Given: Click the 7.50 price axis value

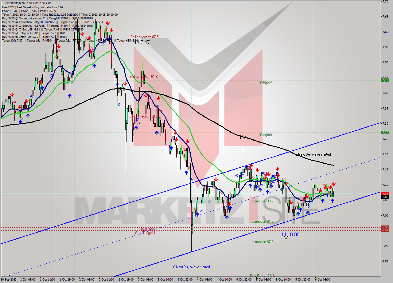Looking at the screenshot, I should coord(385,62).
